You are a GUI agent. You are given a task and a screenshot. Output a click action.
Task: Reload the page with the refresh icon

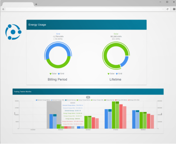[167, 9]
